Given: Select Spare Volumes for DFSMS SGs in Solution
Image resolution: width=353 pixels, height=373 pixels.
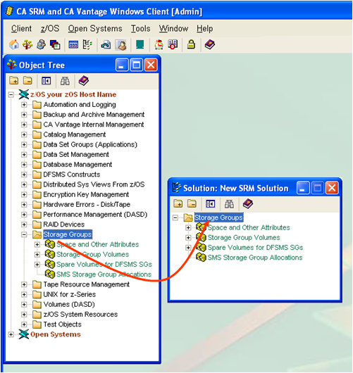Looking at the screenshot, I should click(x=255, y=248).
